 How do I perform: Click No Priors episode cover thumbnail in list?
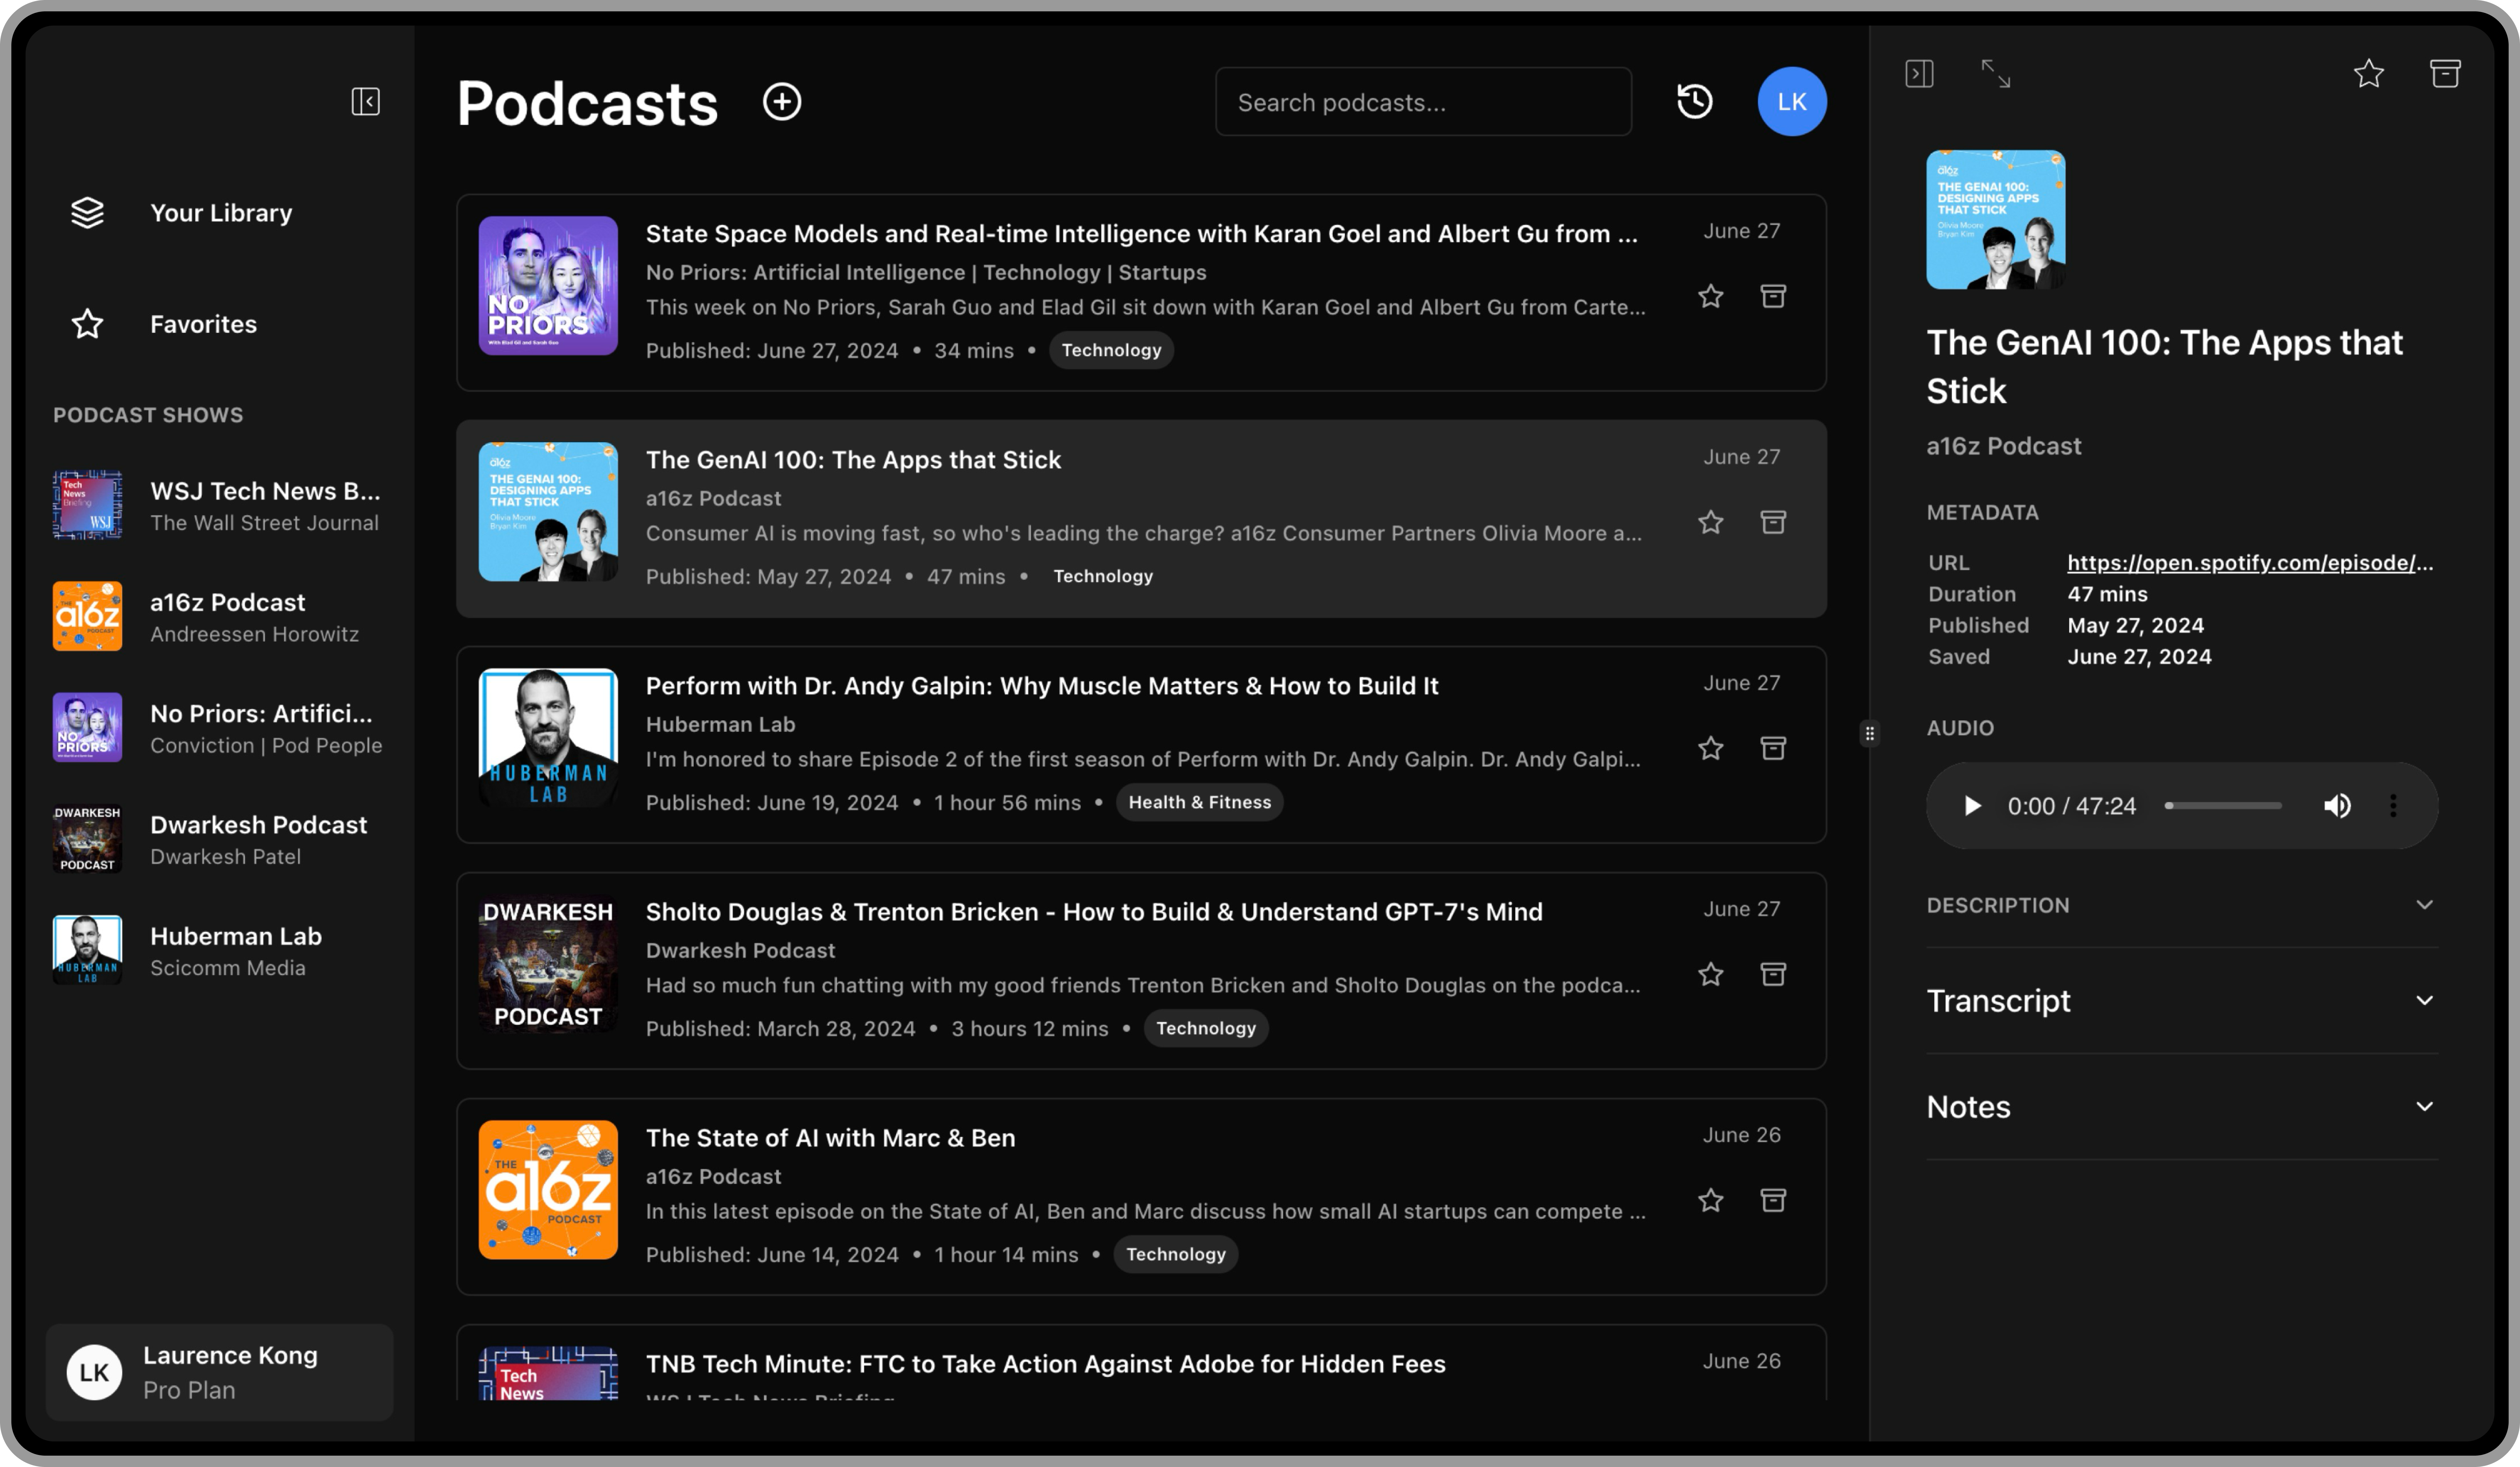pyautogui.click(x=548, y=286)
